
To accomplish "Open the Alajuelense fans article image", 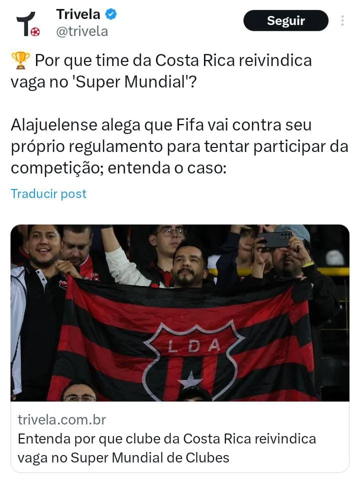I will coord(180,313).
